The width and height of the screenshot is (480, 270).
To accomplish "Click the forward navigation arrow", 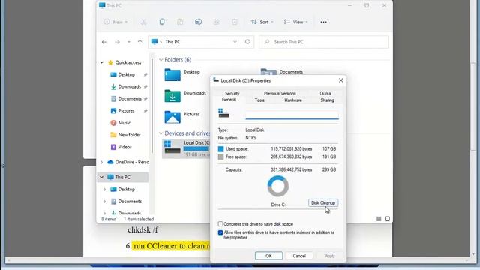I will [x=117, y=42].
